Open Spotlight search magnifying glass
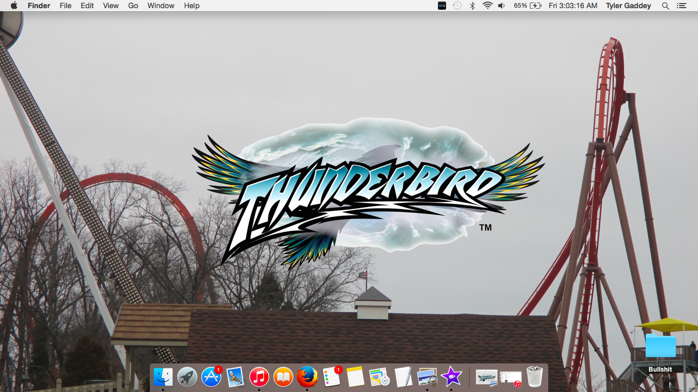This screenshot has width=698, height=392. click(x=665, y=6)
